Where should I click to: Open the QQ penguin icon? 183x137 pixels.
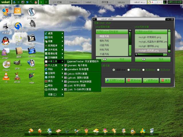coord(5,41)
